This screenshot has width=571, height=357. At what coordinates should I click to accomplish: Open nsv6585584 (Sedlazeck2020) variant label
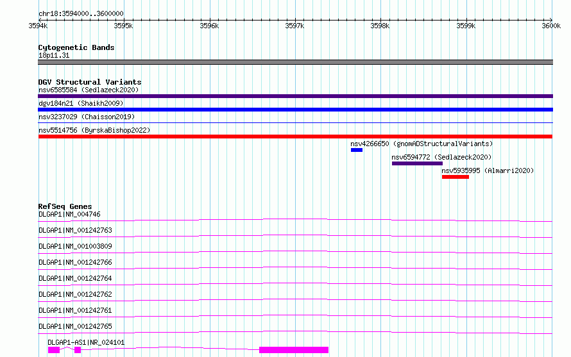click(89, 90)
